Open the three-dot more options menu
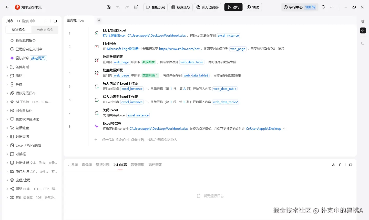This screenshot has height=220, width=369. coord(332,7)
